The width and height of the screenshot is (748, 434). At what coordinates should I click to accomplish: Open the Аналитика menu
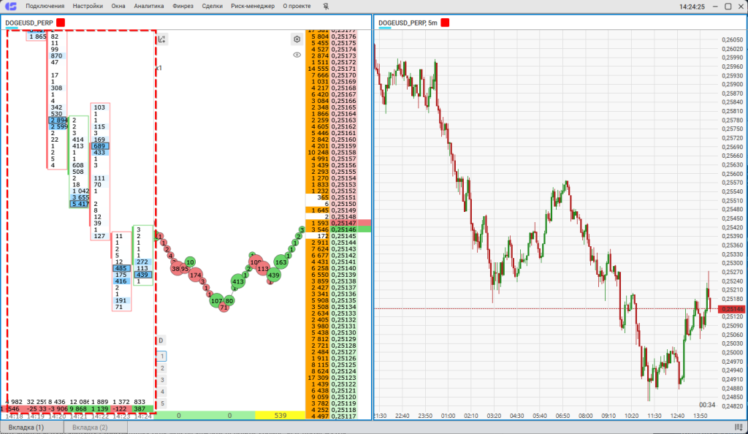tap(148, 7)
